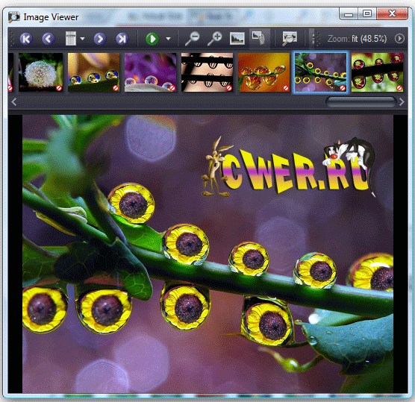Maximize the Image Viewer window

[366, 13]
